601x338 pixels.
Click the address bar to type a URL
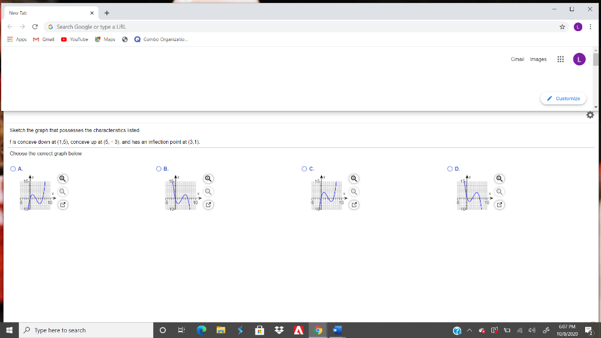235,26
